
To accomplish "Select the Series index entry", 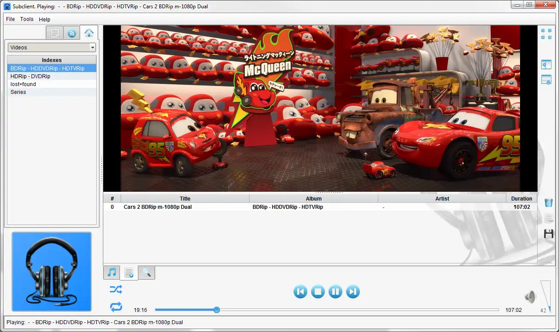I will click(18, 92).
